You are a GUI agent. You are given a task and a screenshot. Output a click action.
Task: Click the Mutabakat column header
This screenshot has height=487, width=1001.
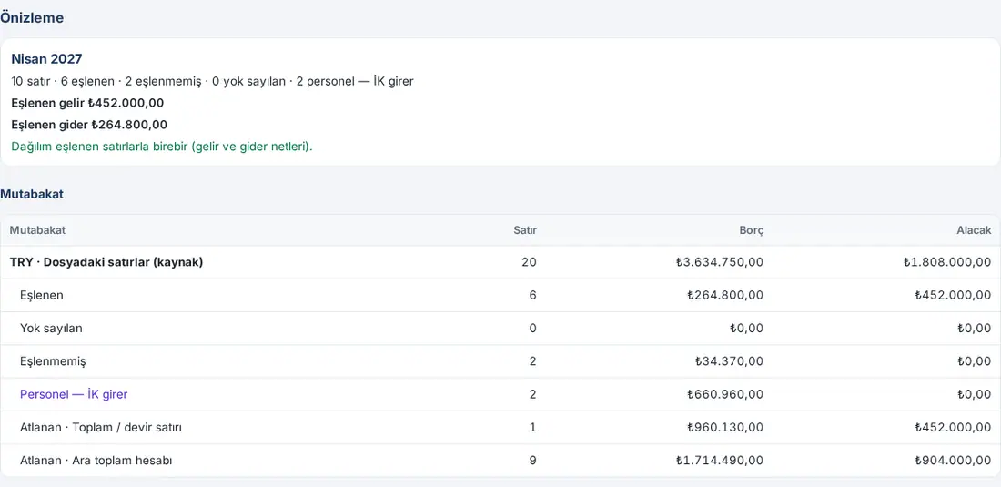pos(37,230)
